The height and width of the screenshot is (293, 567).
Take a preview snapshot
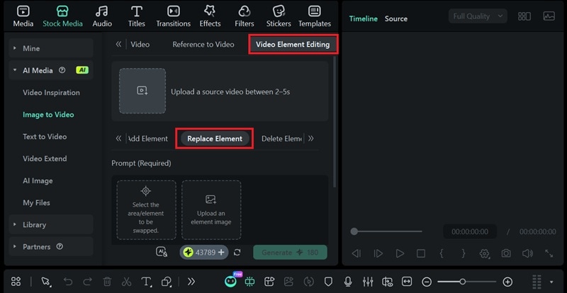[x=506, y=253]
